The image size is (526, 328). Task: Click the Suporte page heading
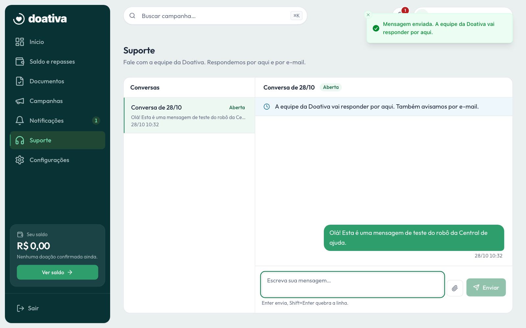pos(139,51)
